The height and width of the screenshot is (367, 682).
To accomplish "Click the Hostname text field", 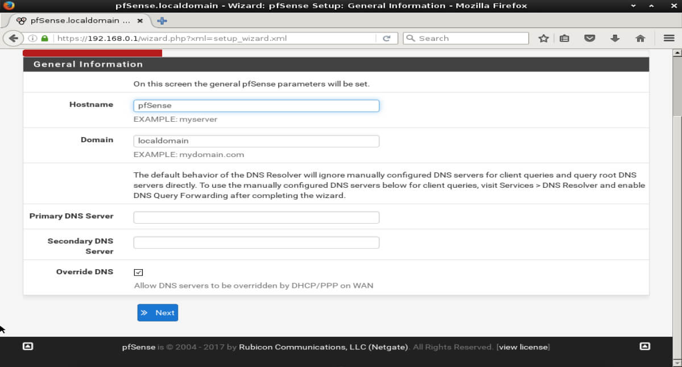I will 256,106.
